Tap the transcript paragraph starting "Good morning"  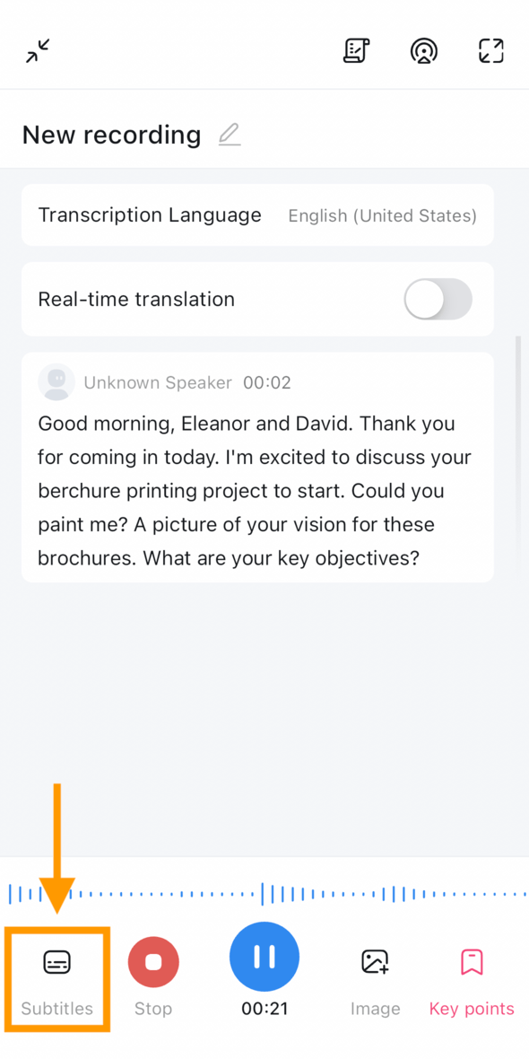[255, 491]
